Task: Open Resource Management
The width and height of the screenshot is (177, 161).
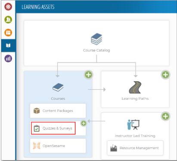Action: tap(135, 148)
